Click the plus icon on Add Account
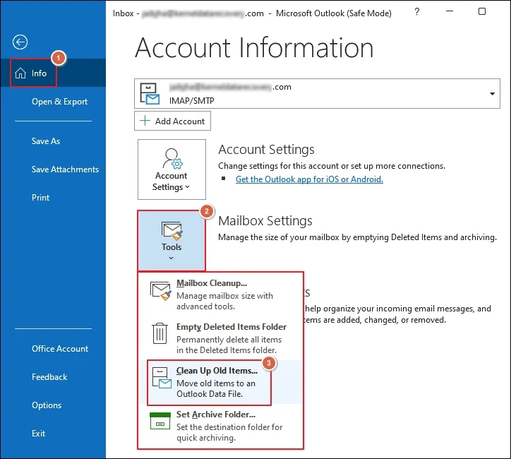 coord(145,121)
